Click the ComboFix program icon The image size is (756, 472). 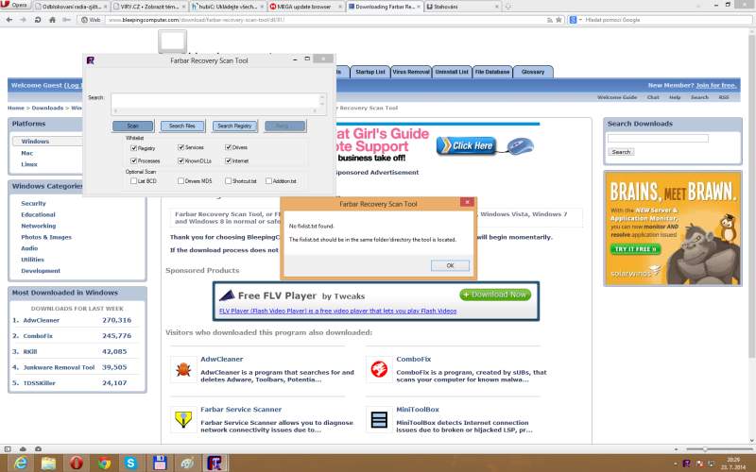pyautogui.click(x=379, y=368)
